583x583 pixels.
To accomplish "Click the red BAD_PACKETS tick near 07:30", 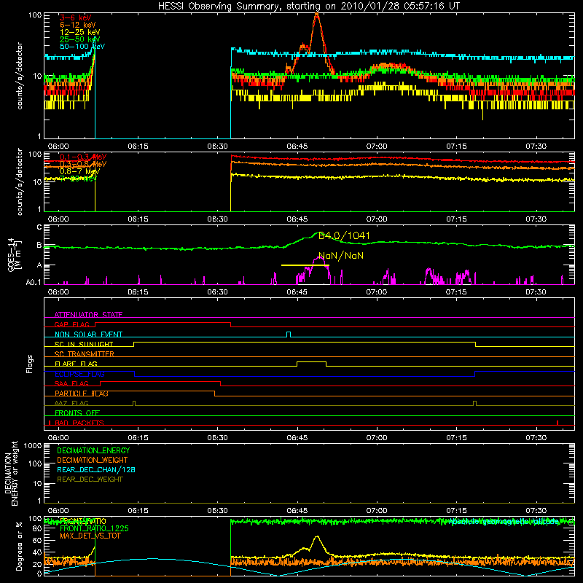I will pos(557,423).
